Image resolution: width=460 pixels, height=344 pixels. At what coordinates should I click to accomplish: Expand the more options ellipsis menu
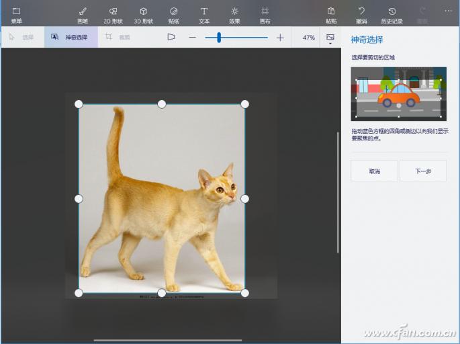pyautogui.click(x=448, y=11)
